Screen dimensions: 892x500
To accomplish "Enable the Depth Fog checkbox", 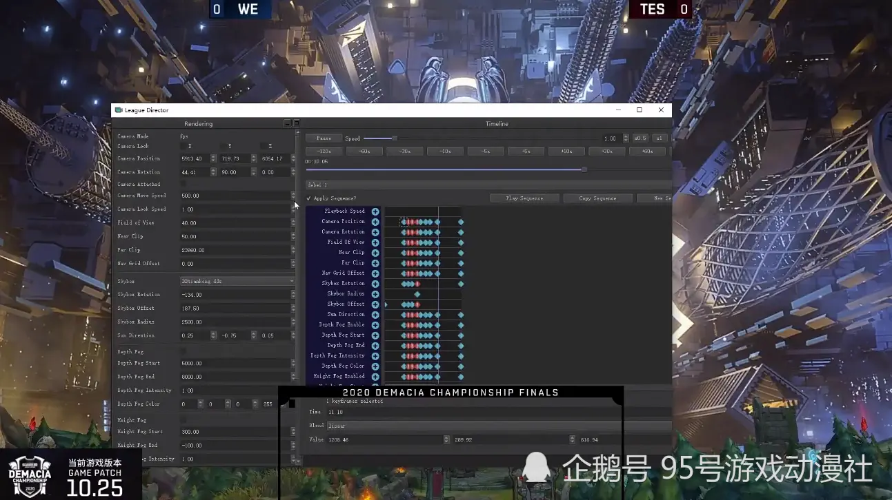I will (184, 351).
